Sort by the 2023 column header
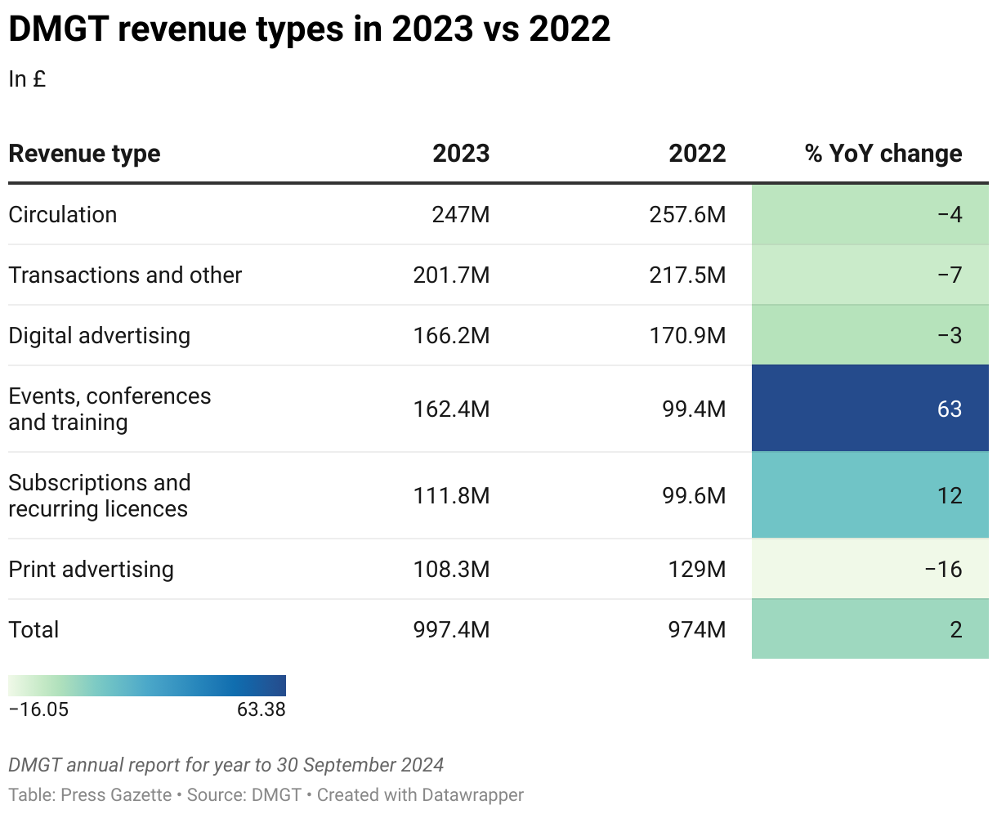The image size is (997, 814). 461,154
